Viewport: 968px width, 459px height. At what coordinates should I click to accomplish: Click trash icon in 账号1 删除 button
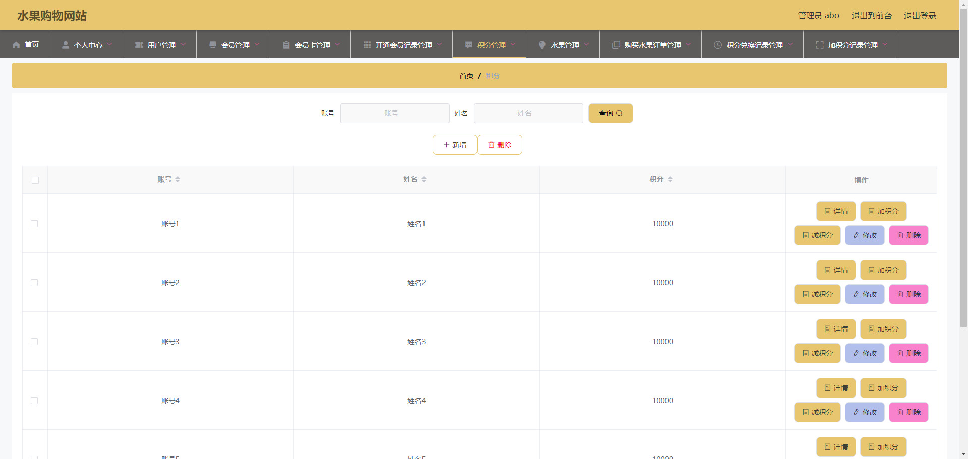900,235
